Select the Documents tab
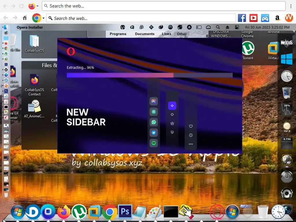Screen dimensions: 296x222 pyautogui.click(x=145, y=34)
